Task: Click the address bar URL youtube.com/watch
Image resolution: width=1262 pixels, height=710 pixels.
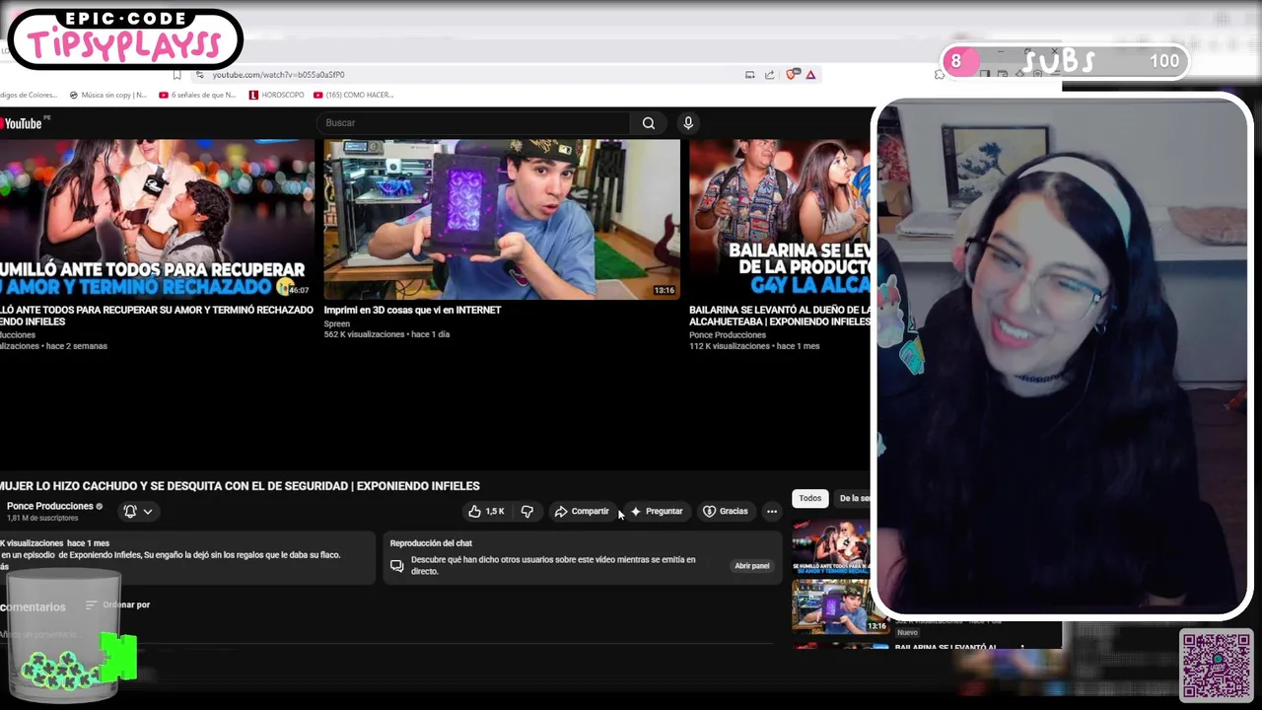Action: tap(278, 75)
